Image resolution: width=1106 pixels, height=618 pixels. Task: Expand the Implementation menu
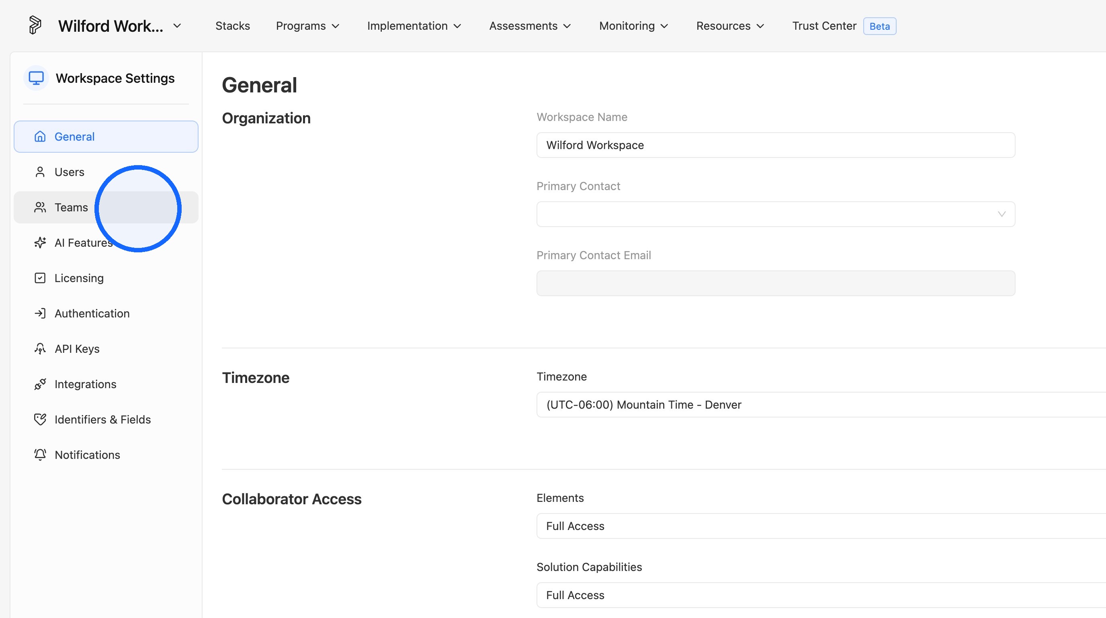point(414,26)
